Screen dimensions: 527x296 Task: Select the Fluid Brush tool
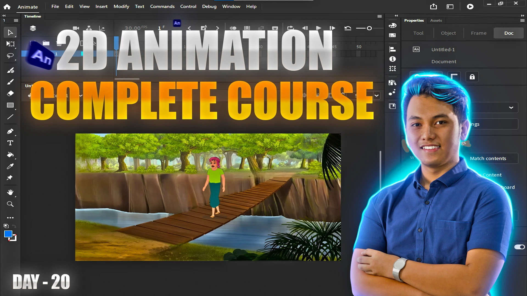click(10, 70)
